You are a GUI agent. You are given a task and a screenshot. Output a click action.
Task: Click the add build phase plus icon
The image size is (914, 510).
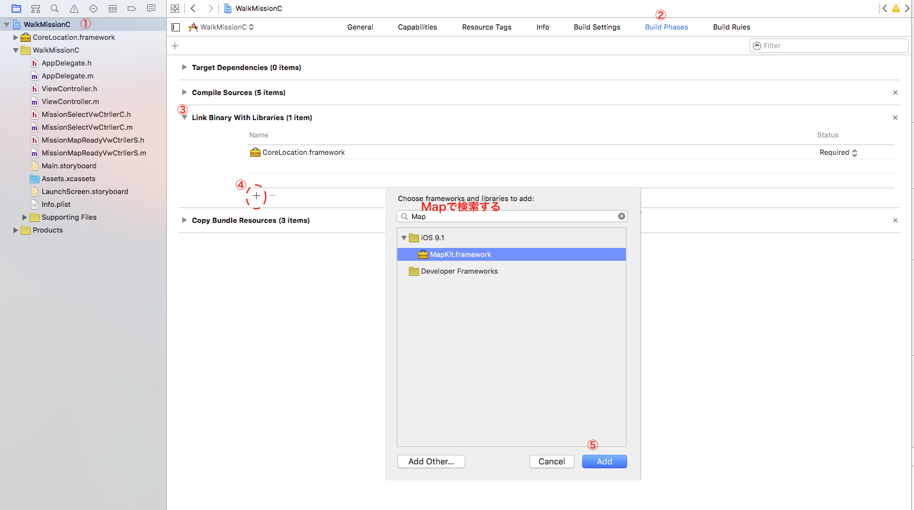pos(175,46)
